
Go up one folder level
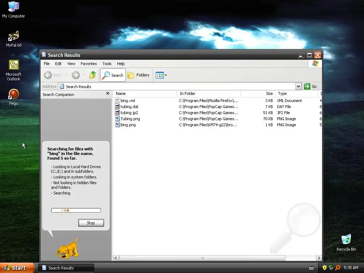[93, 75]
